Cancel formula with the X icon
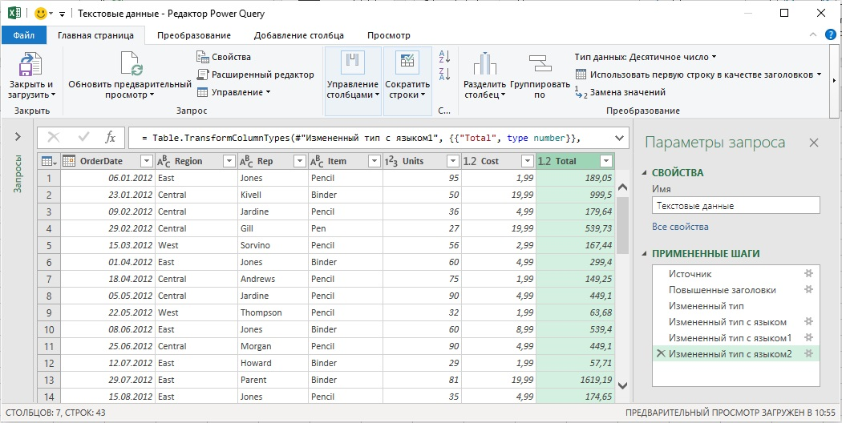Viewport: 842px width, 423px height. [54, 138]
